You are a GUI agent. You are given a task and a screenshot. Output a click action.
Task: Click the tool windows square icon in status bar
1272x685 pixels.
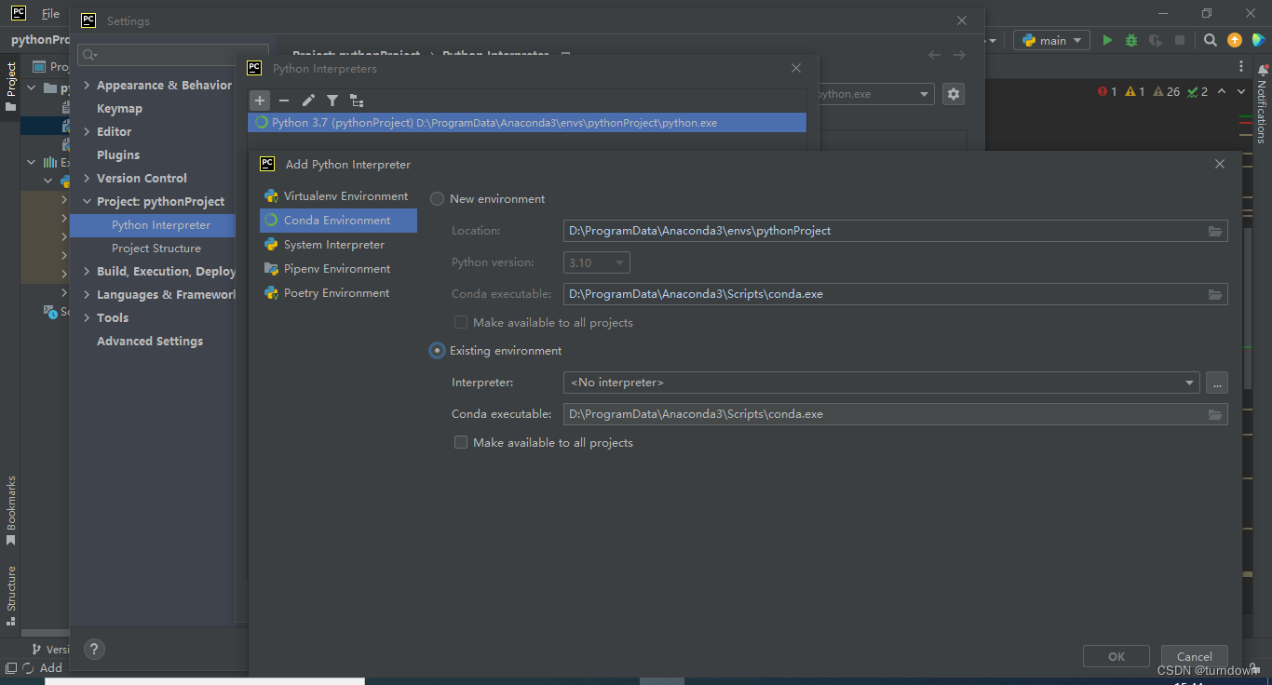10,667
